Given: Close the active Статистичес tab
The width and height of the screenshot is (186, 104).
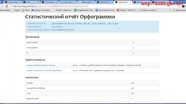Looking at the screenshot, I should (130, 2).
